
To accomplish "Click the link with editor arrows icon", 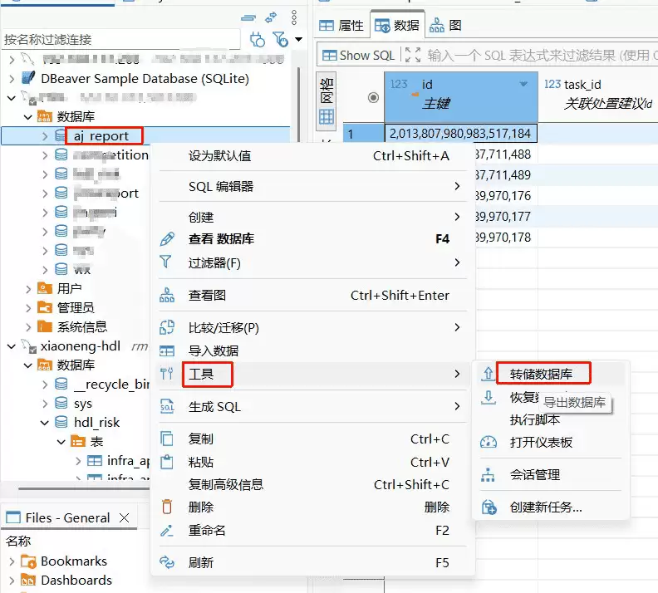I will click(271, 17).
